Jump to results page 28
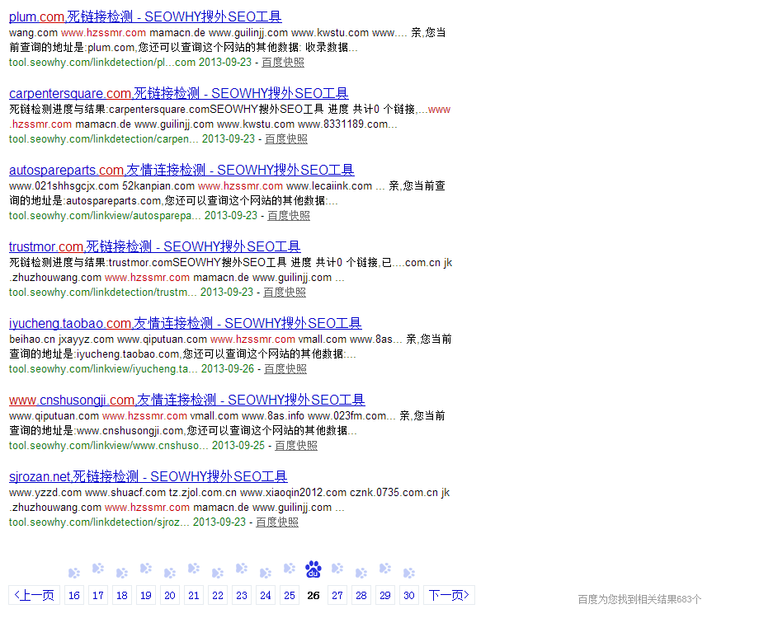 pyautogui.click(x=361, y=595)
